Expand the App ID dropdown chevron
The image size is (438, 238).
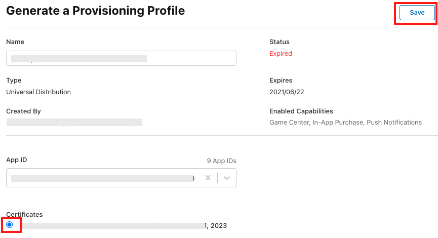(227, 178)
